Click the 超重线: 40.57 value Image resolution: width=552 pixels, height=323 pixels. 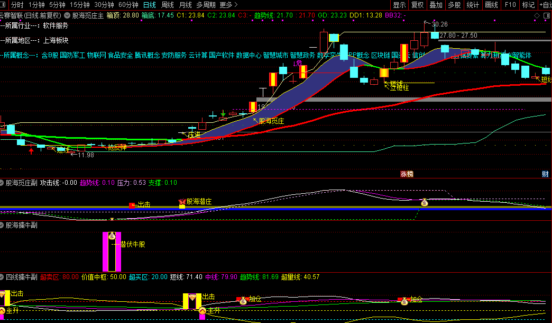(300, 277)
